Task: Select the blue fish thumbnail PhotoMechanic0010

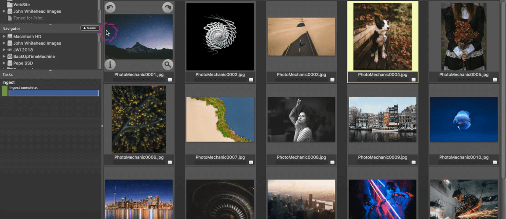Action: [x=464, y=119]
